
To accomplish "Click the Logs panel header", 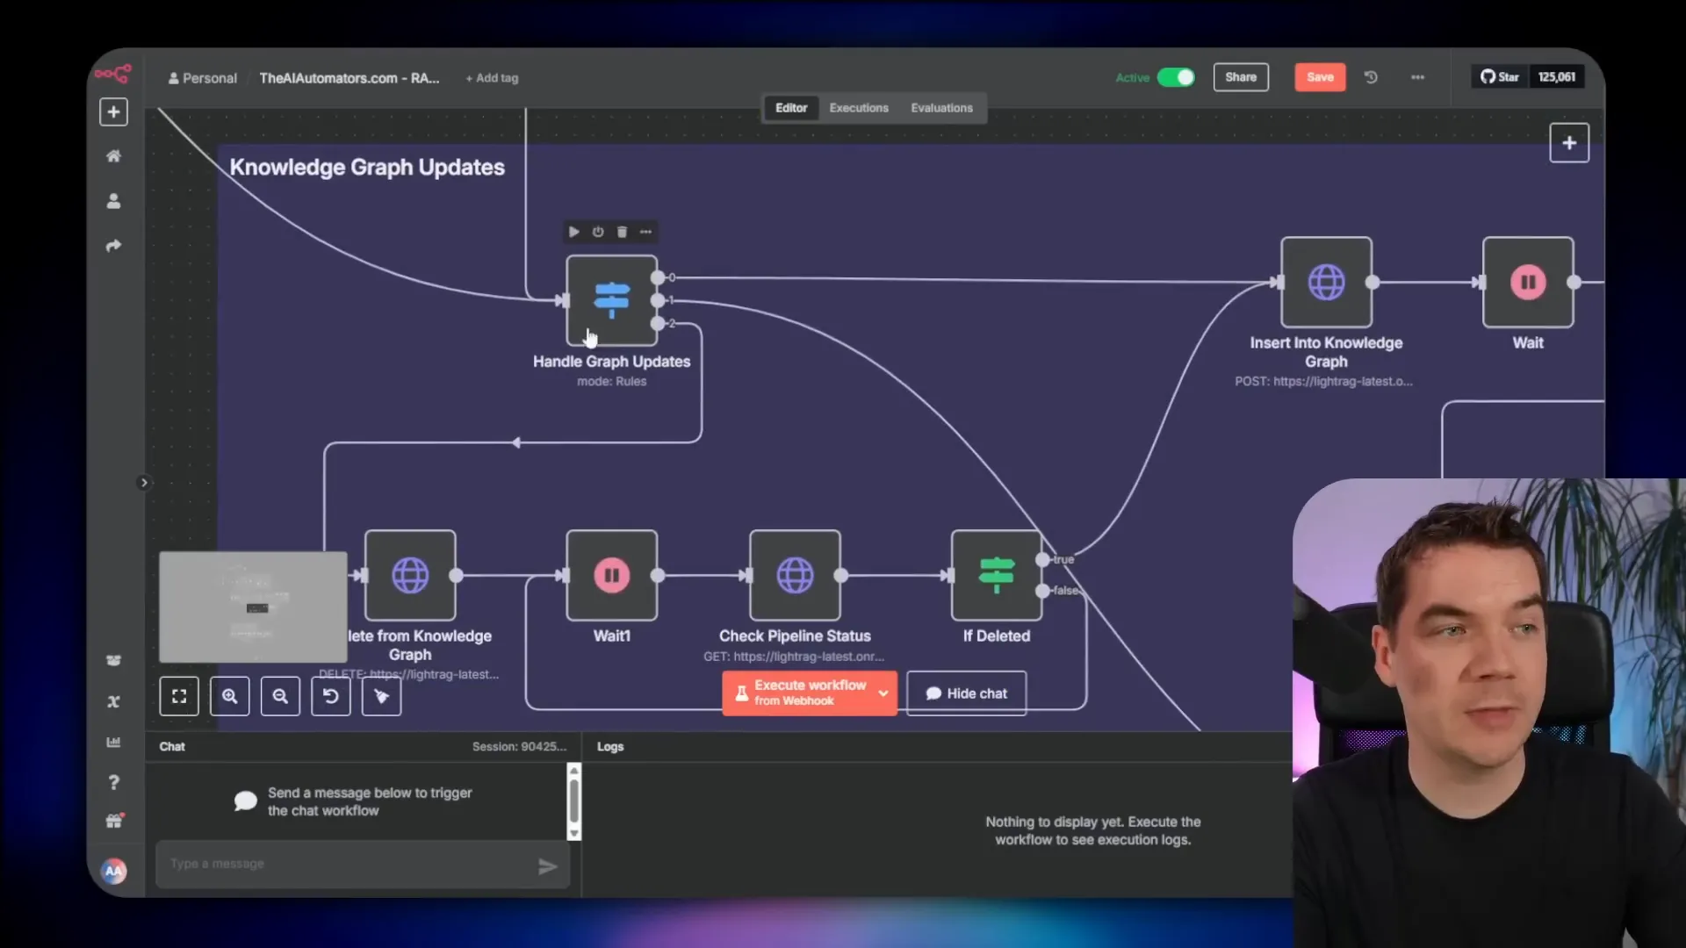I will 610,747.
